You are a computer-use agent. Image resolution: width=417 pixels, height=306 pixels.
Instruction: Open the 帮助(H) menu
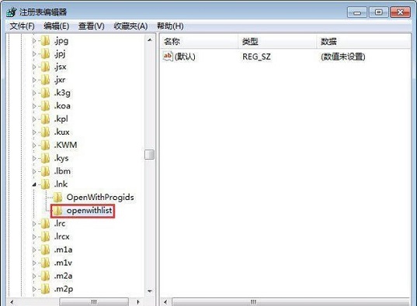pos(170,26)
